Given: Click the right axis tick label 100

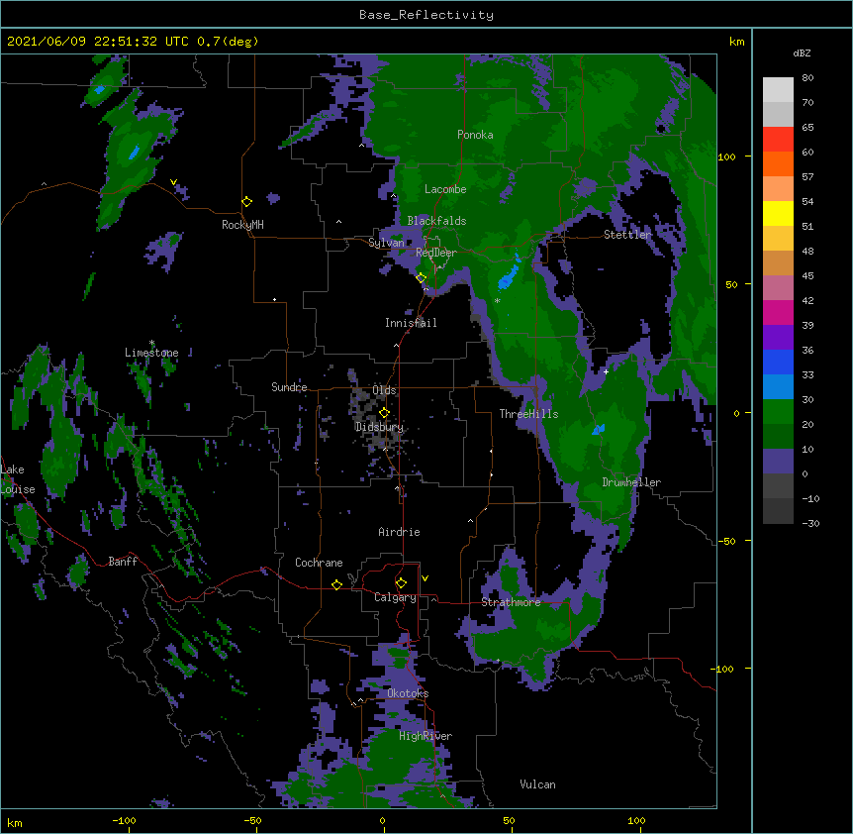Looking at the screenshot, I should point(726,156).
